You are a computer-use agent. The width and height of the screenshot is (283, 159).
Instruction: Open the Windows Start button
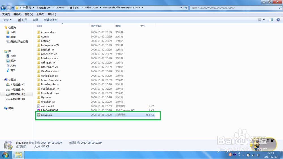click(x=5, y=155)
